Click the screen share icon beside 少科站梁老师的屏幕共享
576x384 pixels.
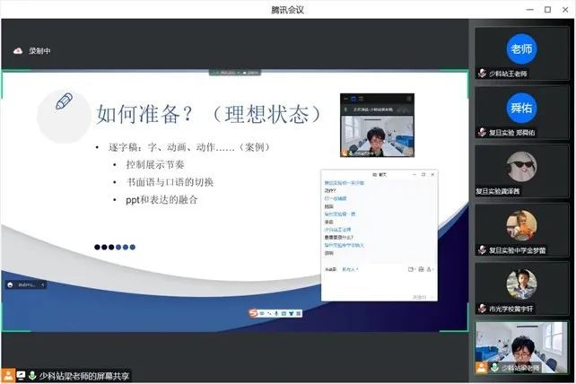tap(21, 376)
